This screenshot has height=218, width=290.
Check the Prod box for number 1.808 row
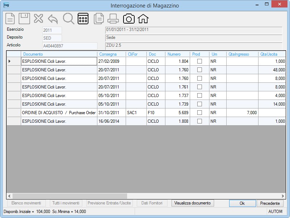(x=199, y=121)
